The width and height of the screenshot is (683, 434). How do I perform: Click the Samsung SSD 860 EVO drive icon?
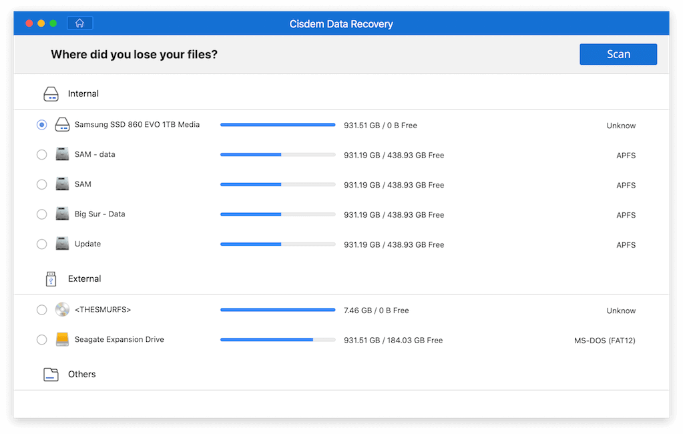tap(62, 124)
